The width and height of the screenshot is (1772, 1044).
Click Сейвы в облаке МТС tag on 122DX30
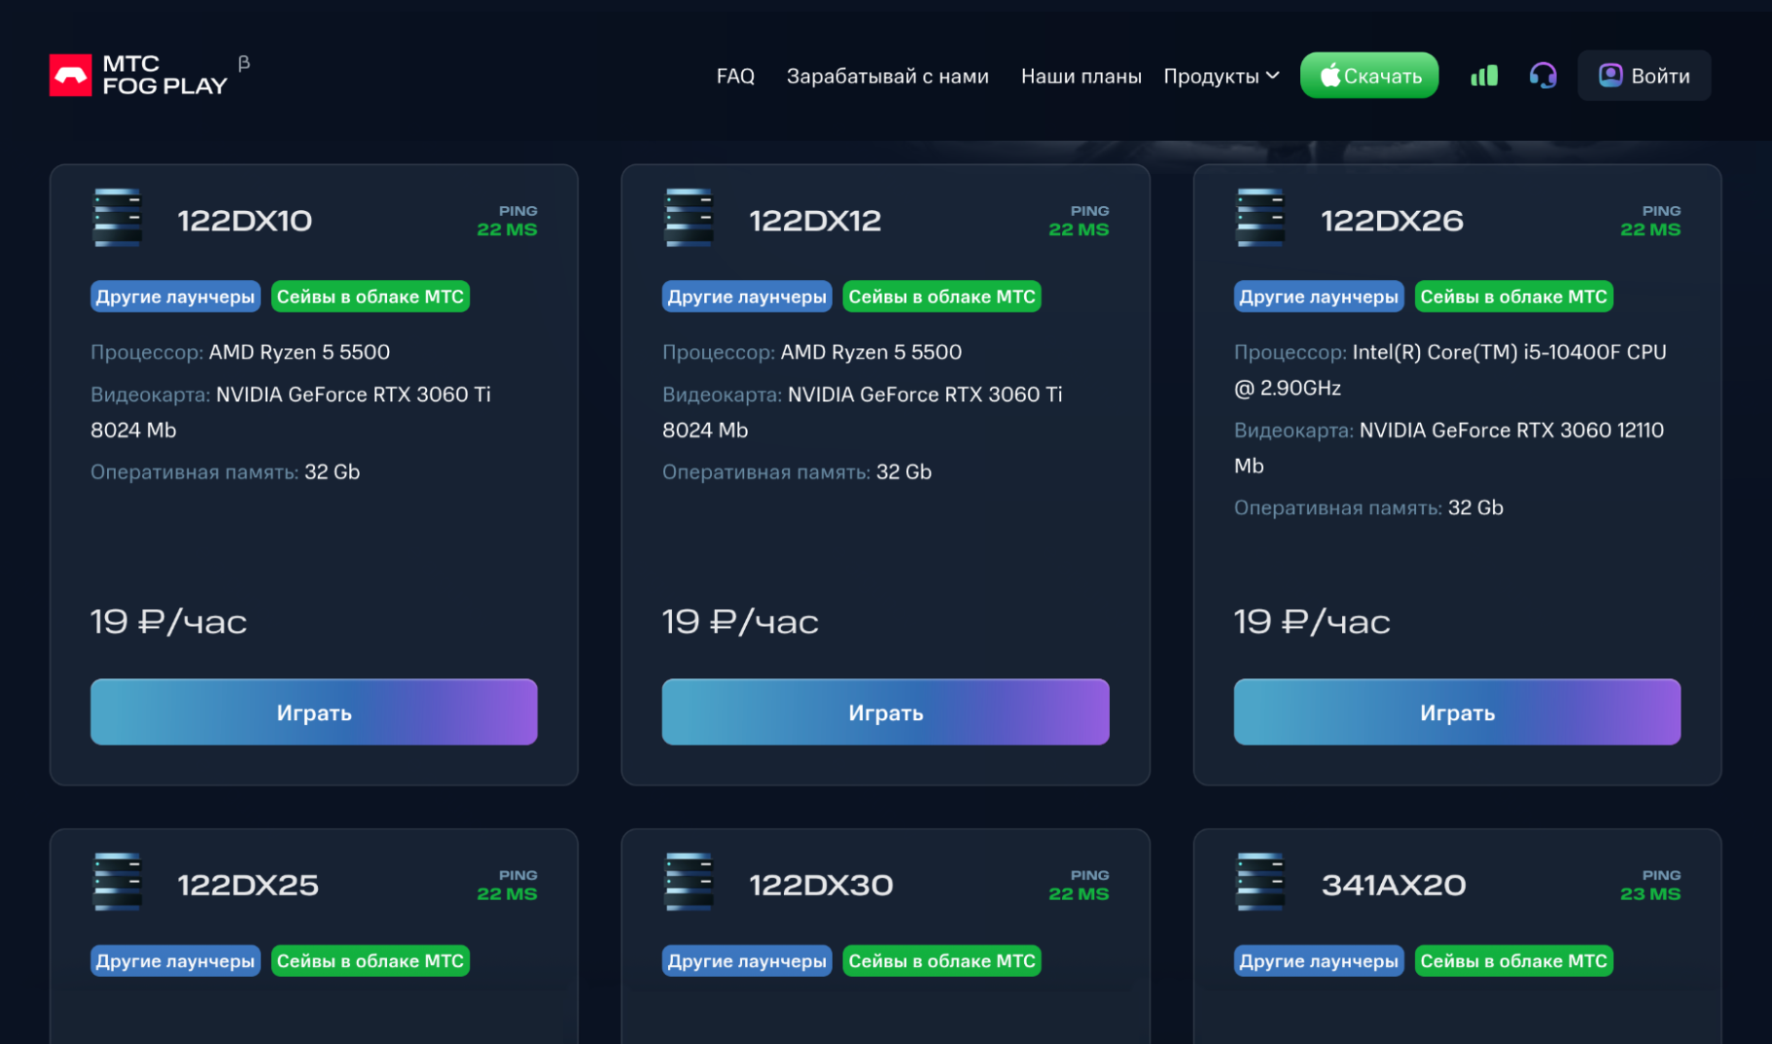coord(941,960)
